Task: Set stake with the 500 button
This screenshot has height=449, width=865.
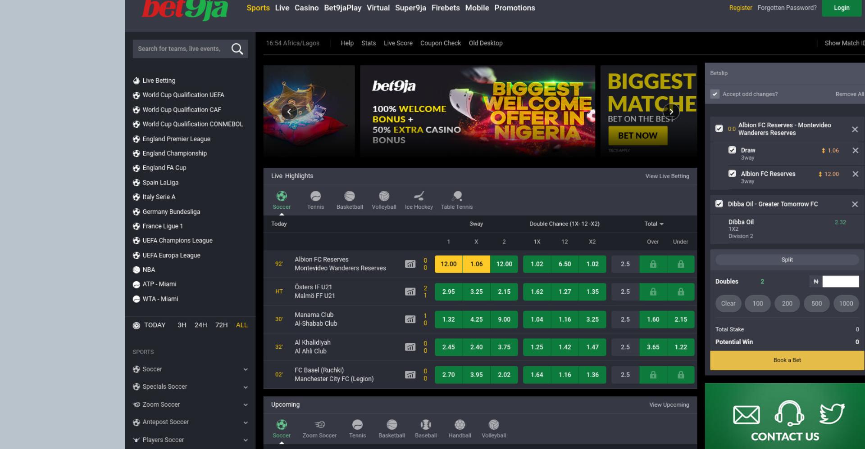Action: (816, 304)
